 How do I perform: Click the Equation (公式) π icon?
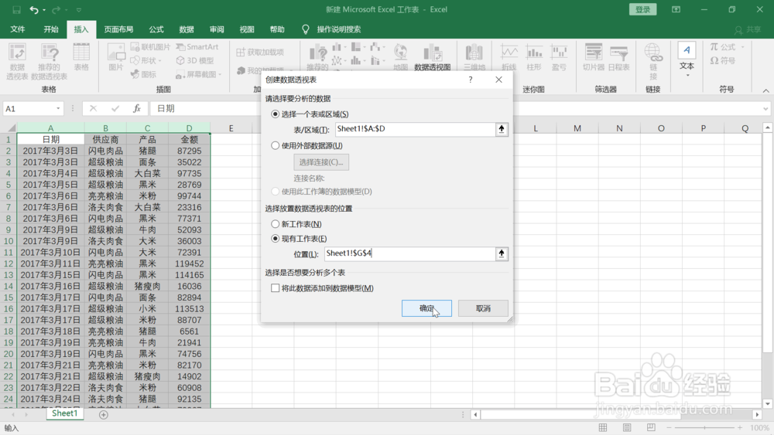(723, 47)
